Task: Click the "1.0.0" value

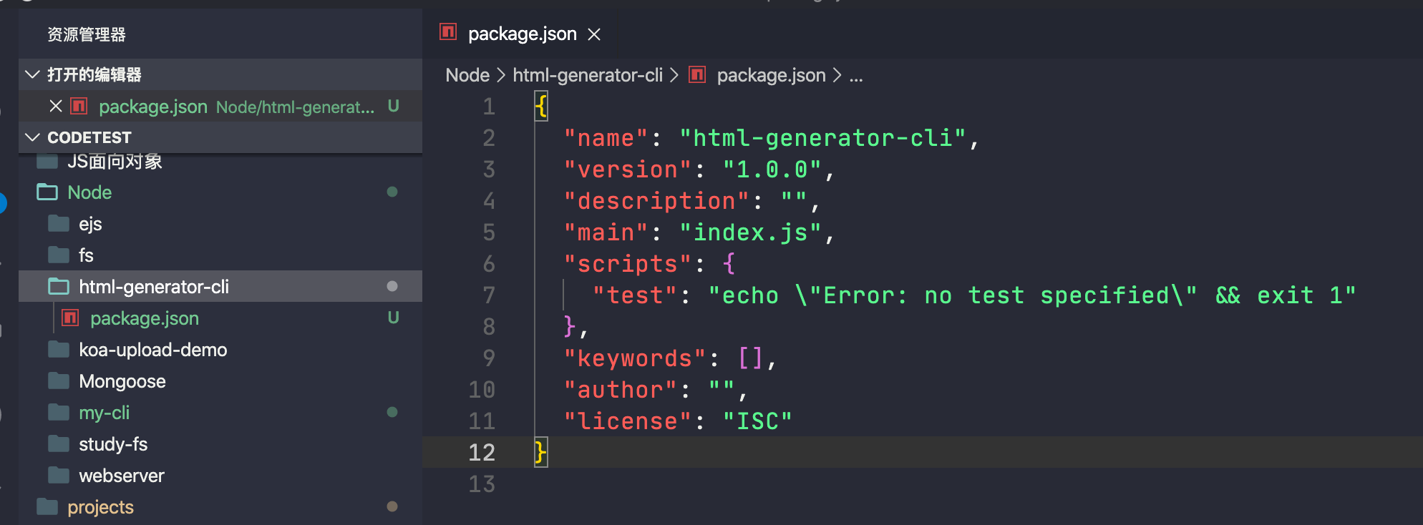Action: coord(772,170)
